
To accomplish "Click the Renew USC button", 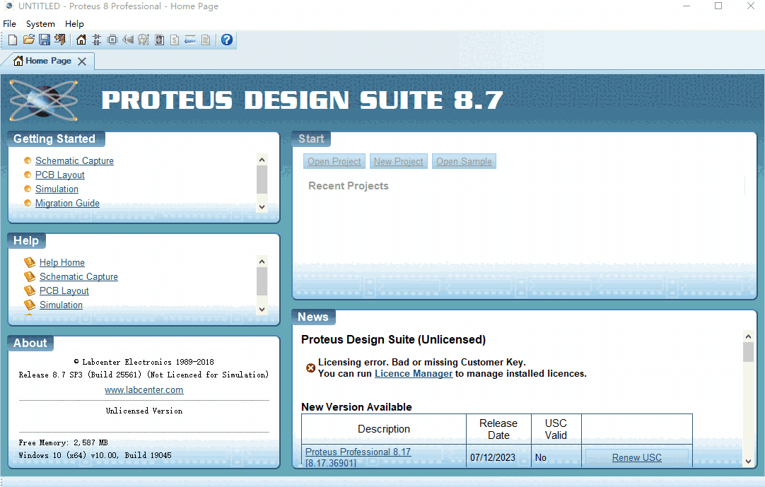I will click(636, 457).
